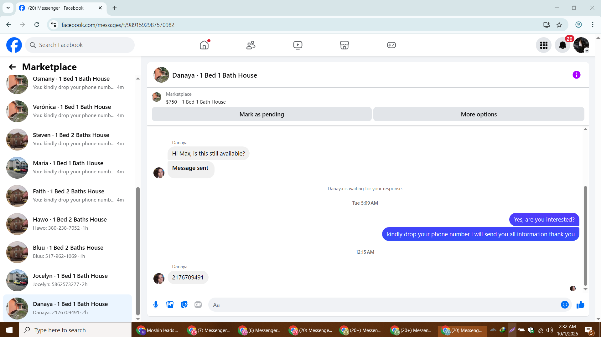Open the Chrome profile icon
The height and width of the screenshot is (337, 601).
click(578, 25)
